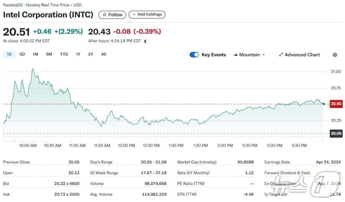The image size is (345, 202).
Task: Click the Mountain chart type icon
Action: click(x=236, y=55)
